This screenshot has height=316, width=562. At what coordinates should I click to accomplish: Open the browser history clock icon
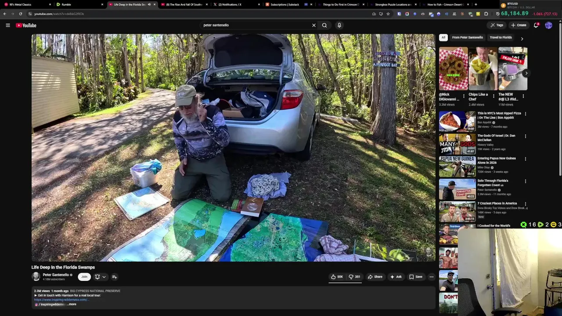498,14
